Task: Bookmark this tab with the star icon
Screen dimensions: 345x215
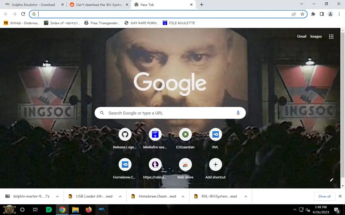Action: click(x=302, y=14)
